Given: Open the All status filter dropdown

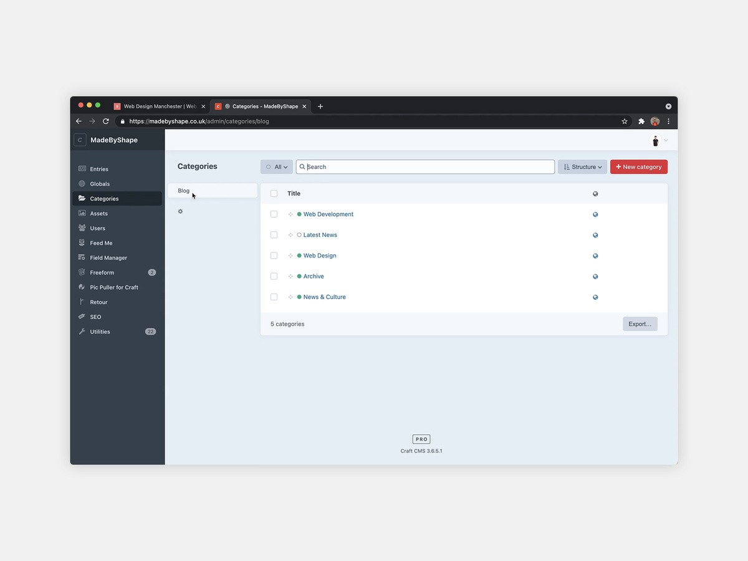Looking at the screenshot, I should pos(276,166).
